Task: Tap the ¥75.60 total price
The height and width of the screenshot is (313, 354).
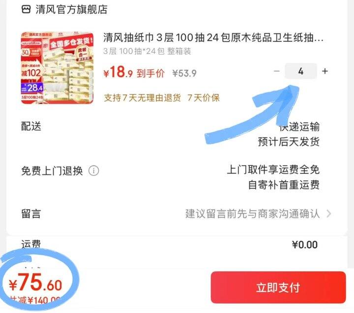Action: click(x=35, y=283)
